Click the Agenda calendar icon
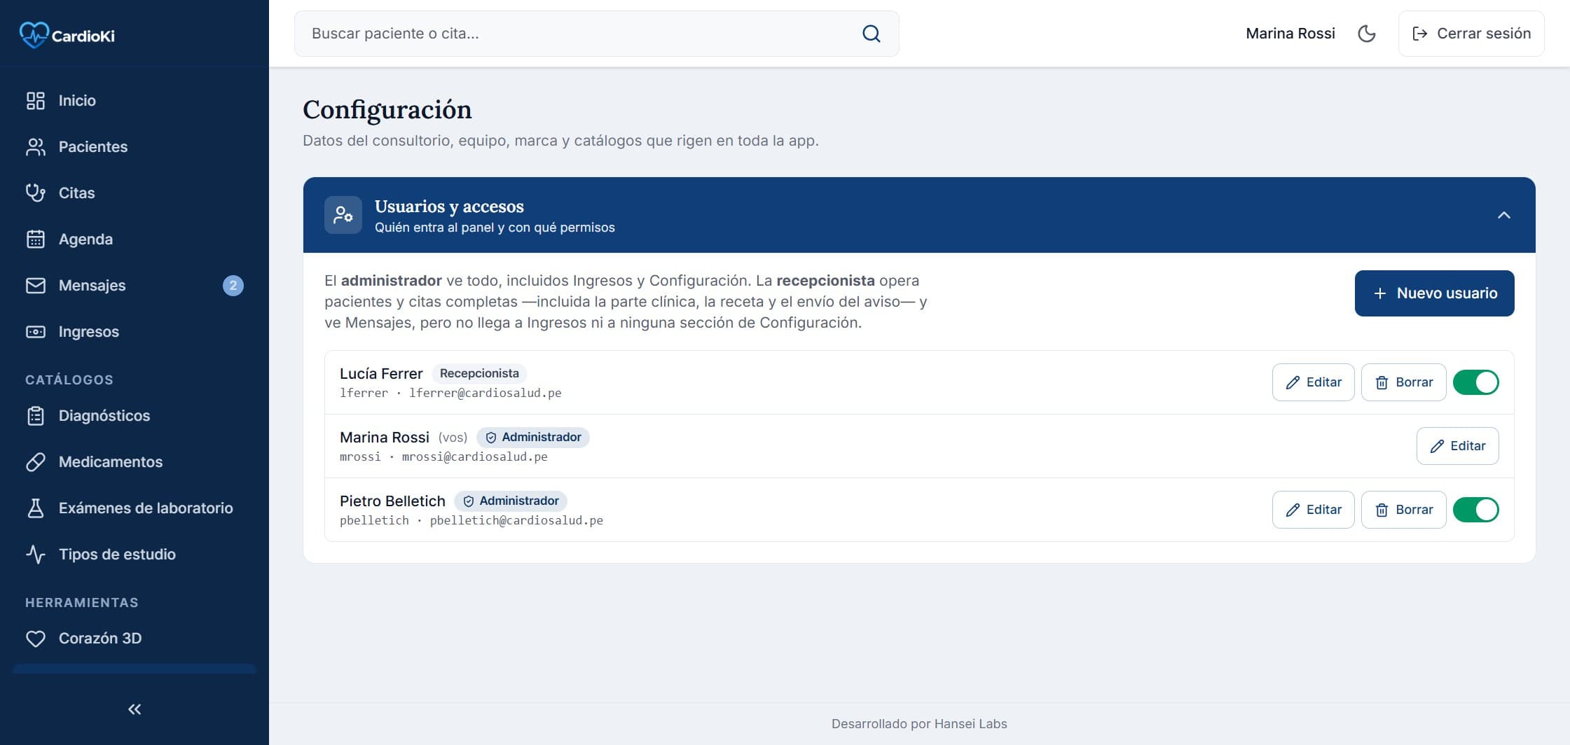The height and width of the screenshot is (745, 1570). pyautogui.click(x=36, y=239)
